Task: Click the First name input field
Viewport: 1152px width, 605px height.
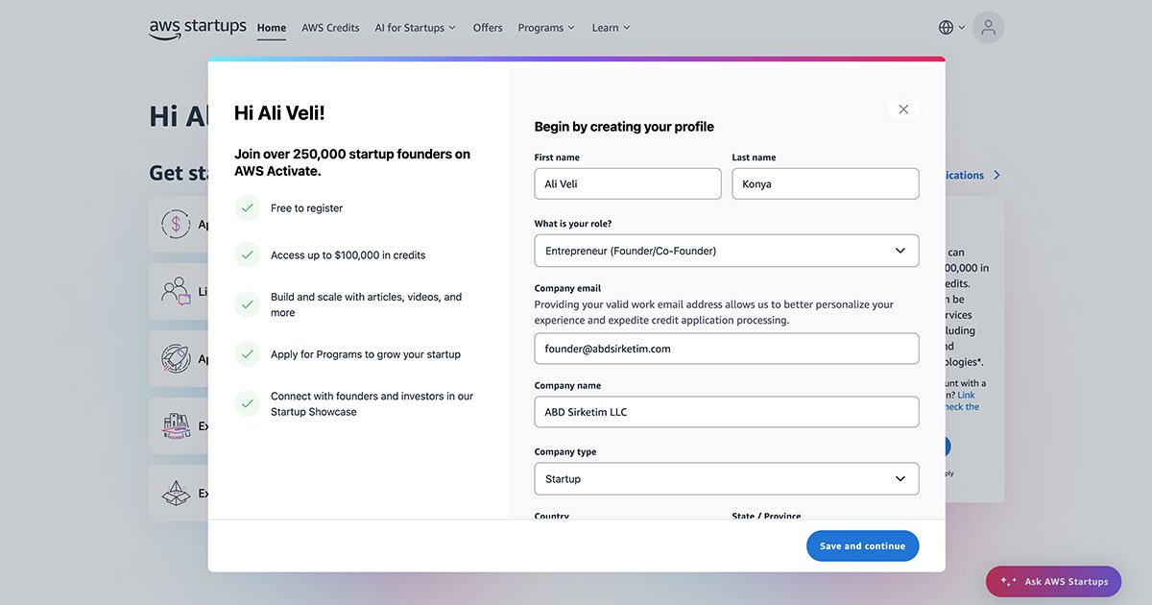Action: click(628, 184)
